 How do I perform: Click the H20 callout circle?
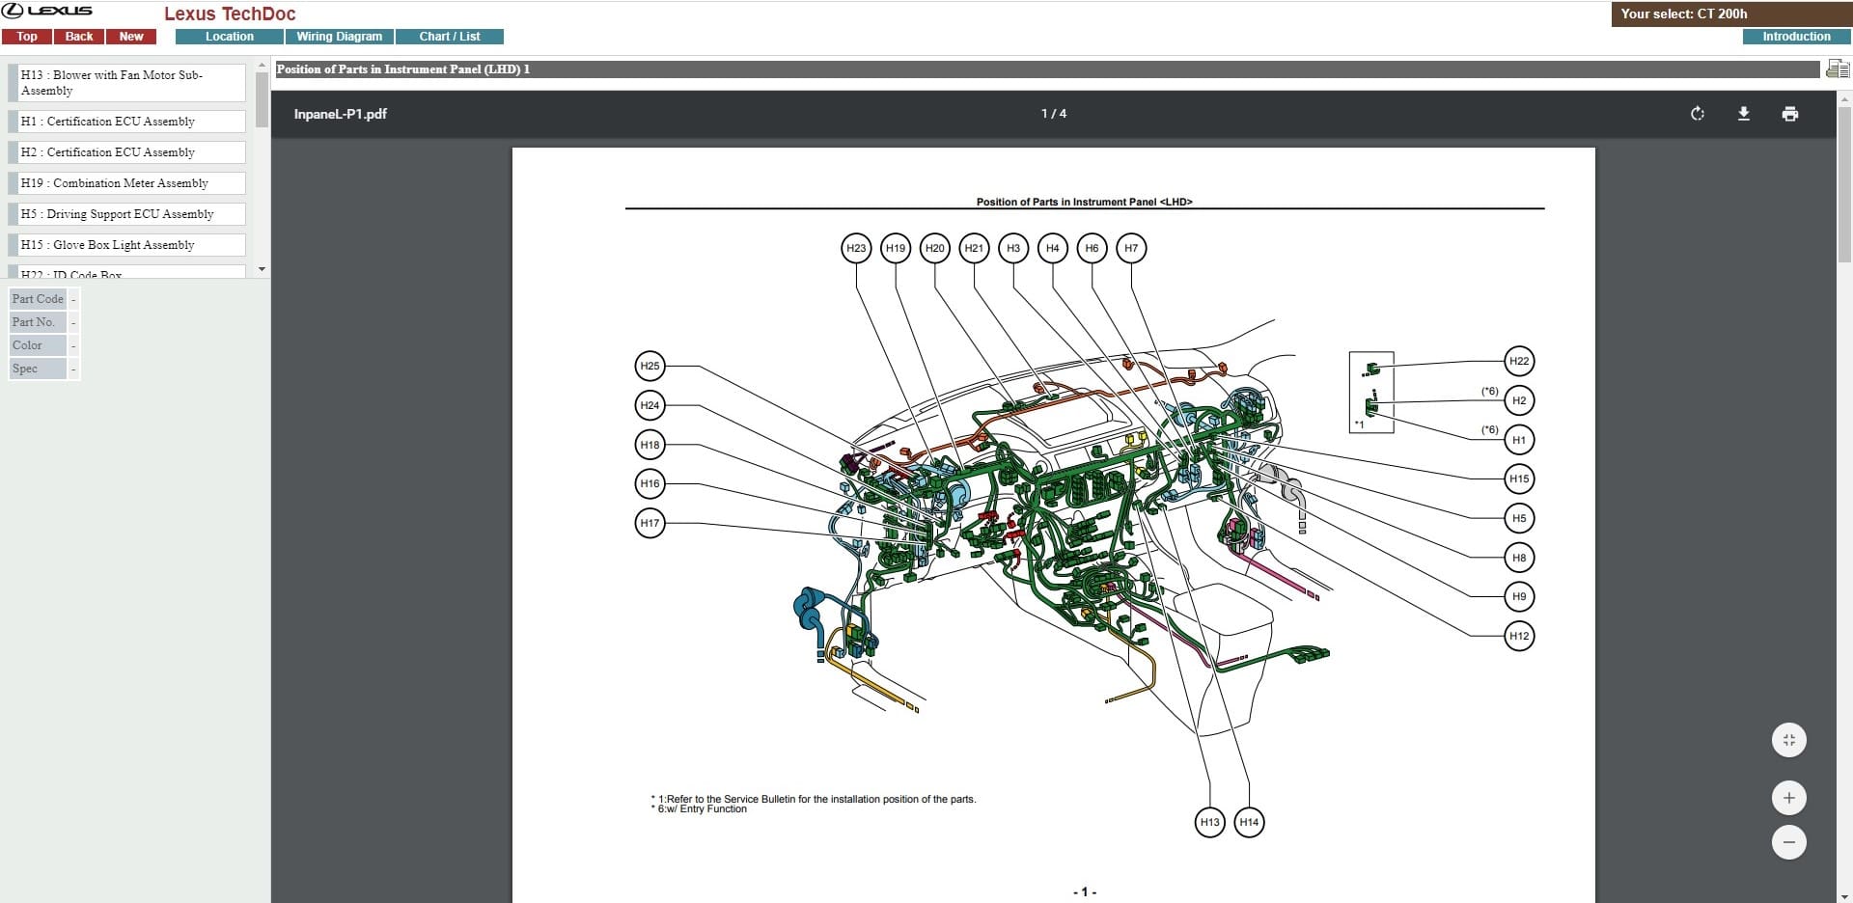(935, 248)
